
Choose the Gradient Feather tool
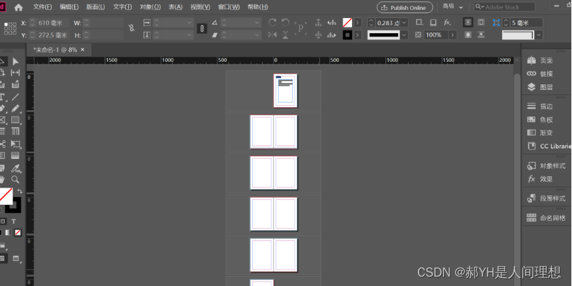(15, 156)
